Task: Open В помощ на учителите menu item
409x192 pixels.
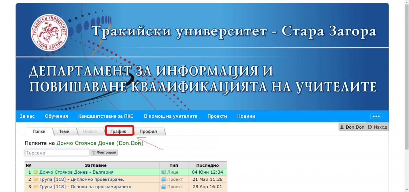Action: (x=170, y=116)
